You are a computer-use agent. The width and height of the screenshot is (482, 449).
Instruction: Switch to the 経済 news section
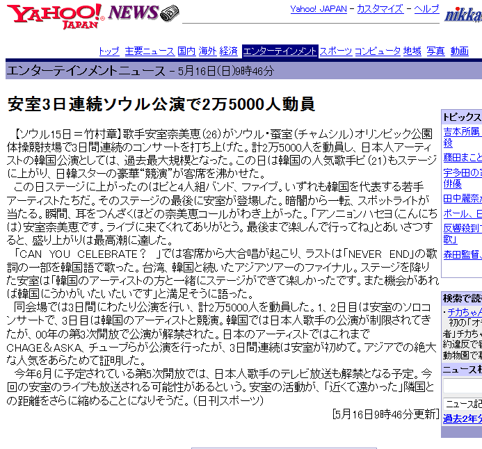pos(229,51)
